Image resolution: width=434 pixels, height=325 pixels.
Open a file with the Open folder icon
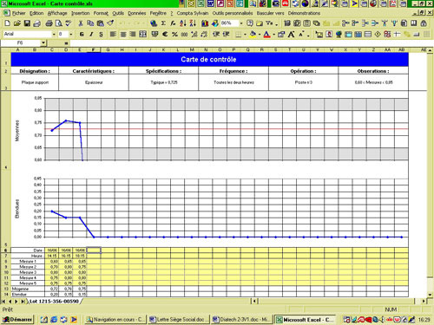pos(17,23)
